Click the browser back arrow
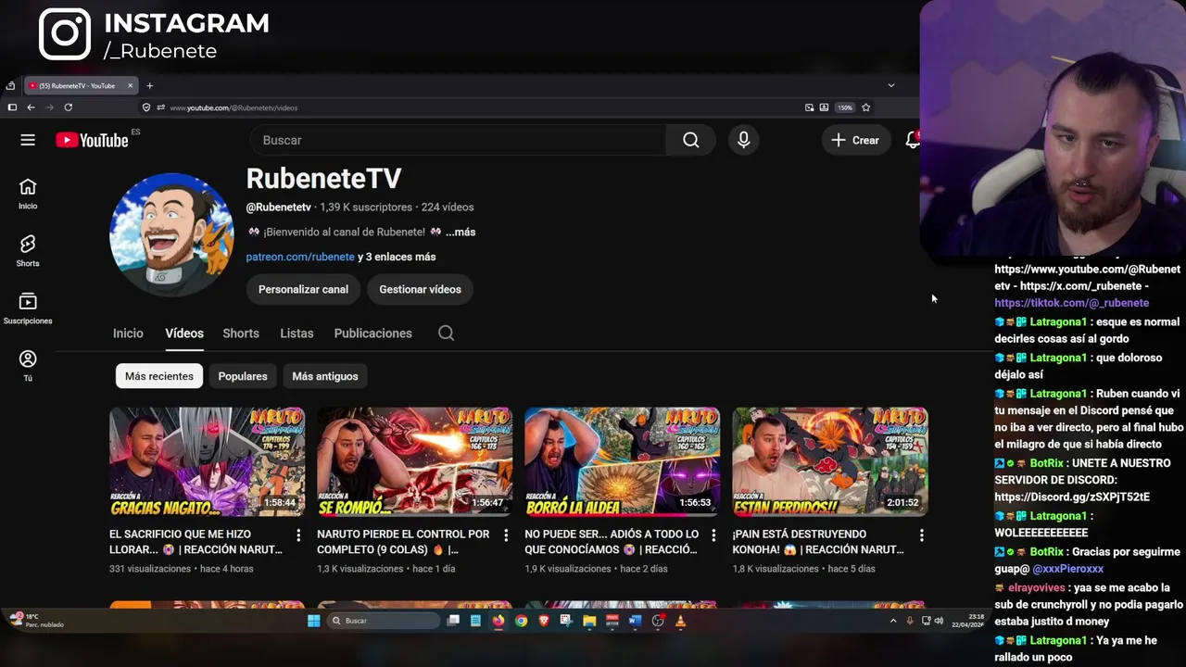This screenshot has width=1186, height=667. point(31,107)
